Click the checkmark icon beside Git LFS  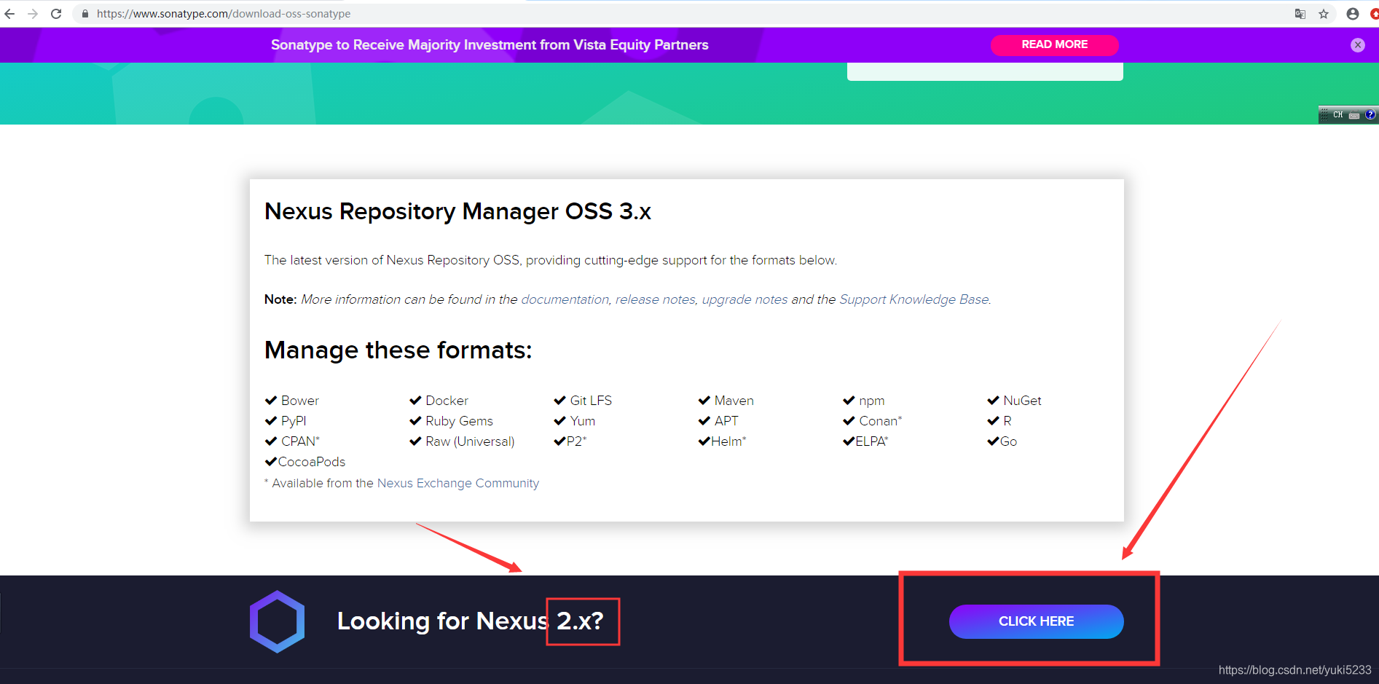(560, 401)
